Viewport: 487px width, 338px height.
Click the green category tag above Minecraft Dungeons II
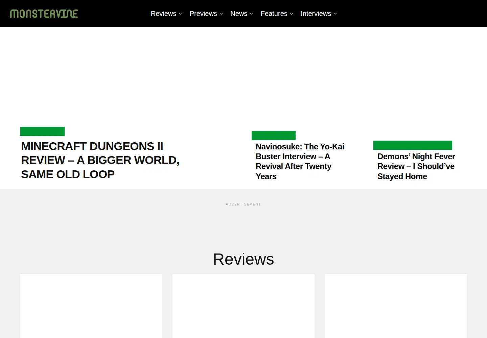tap(42, 131)
